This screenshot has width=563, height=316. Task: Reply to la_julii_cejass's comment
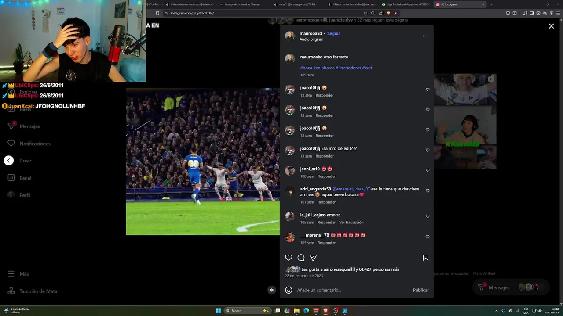pyautogui.click(x=326, y=223)
